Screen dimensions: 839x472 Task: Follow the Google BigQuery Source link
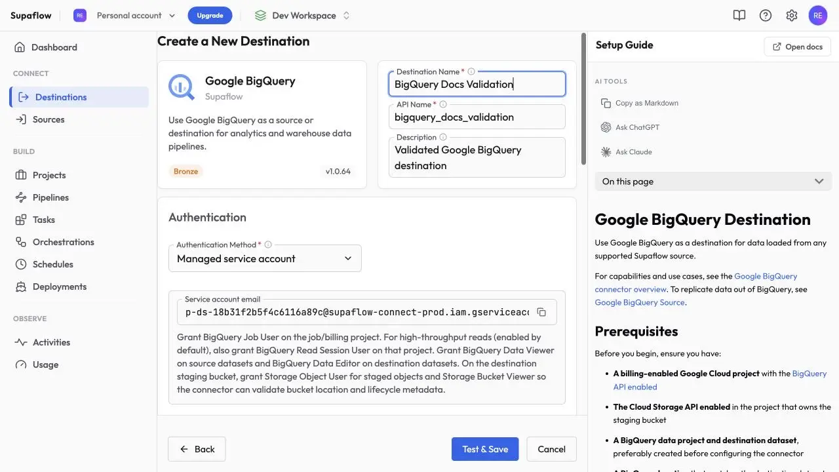point(640,302)
